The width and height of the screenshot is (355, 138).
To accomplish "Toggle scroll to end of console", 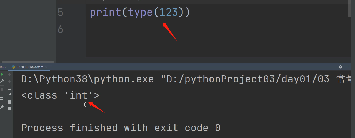I will 9,95.
